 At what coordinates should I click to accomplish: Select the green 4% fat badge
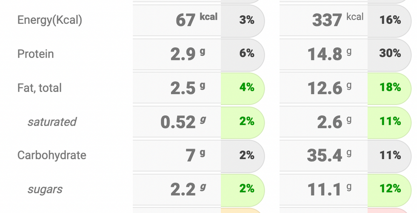point(243,88)
